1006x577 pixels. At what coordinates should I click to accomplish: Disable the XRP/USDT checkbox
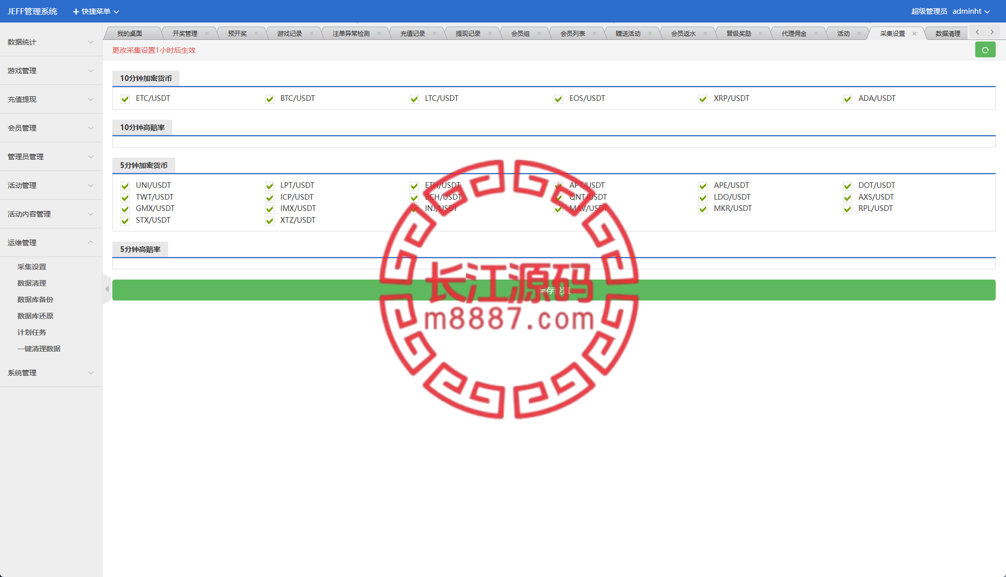coord(703,99)
